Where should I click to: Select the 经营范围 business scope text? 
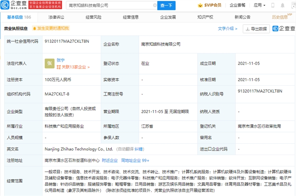(168, 181)
